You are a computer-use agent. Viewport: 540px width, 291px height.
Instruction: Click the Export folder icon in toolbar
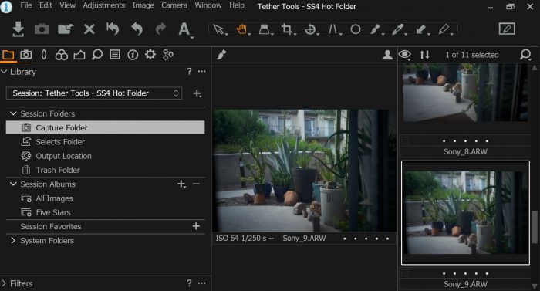pyautogui.click(x=66, y=29)
